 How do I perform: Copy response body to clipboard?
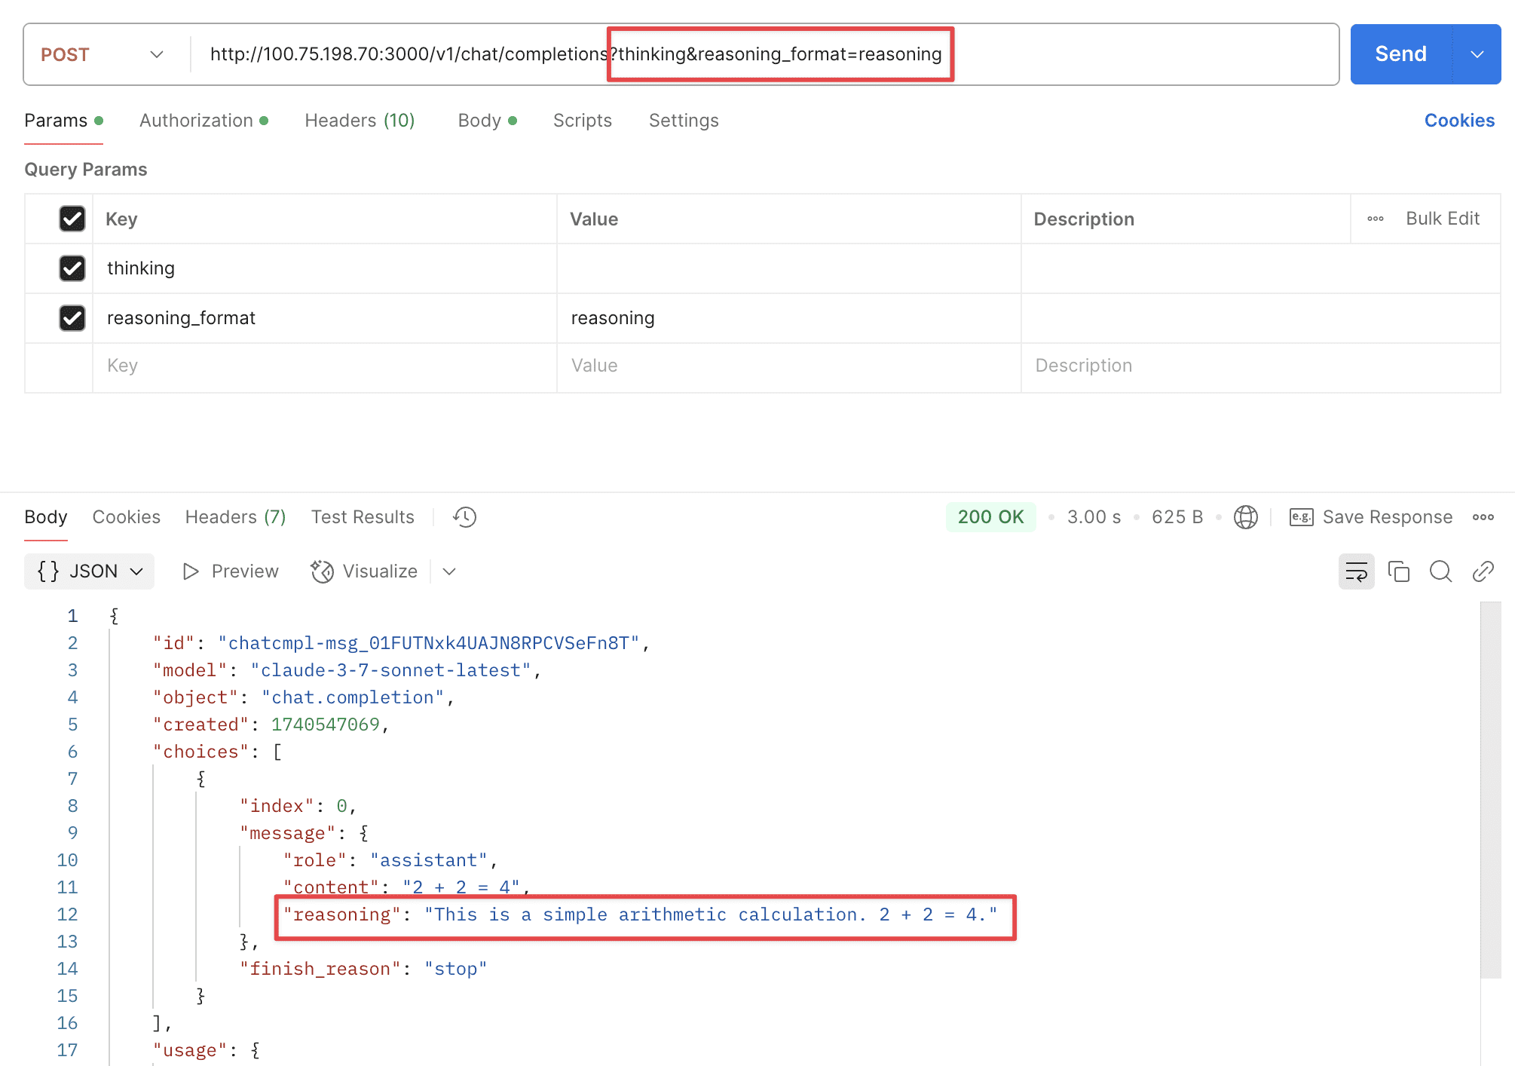1398,571
